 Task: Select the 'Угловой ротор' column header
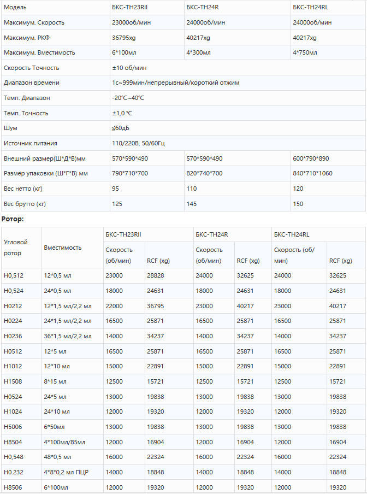click(15, 248)
